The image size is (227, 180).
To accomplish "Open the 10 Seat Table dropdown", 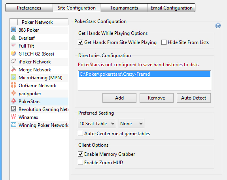I will (97, 124).
